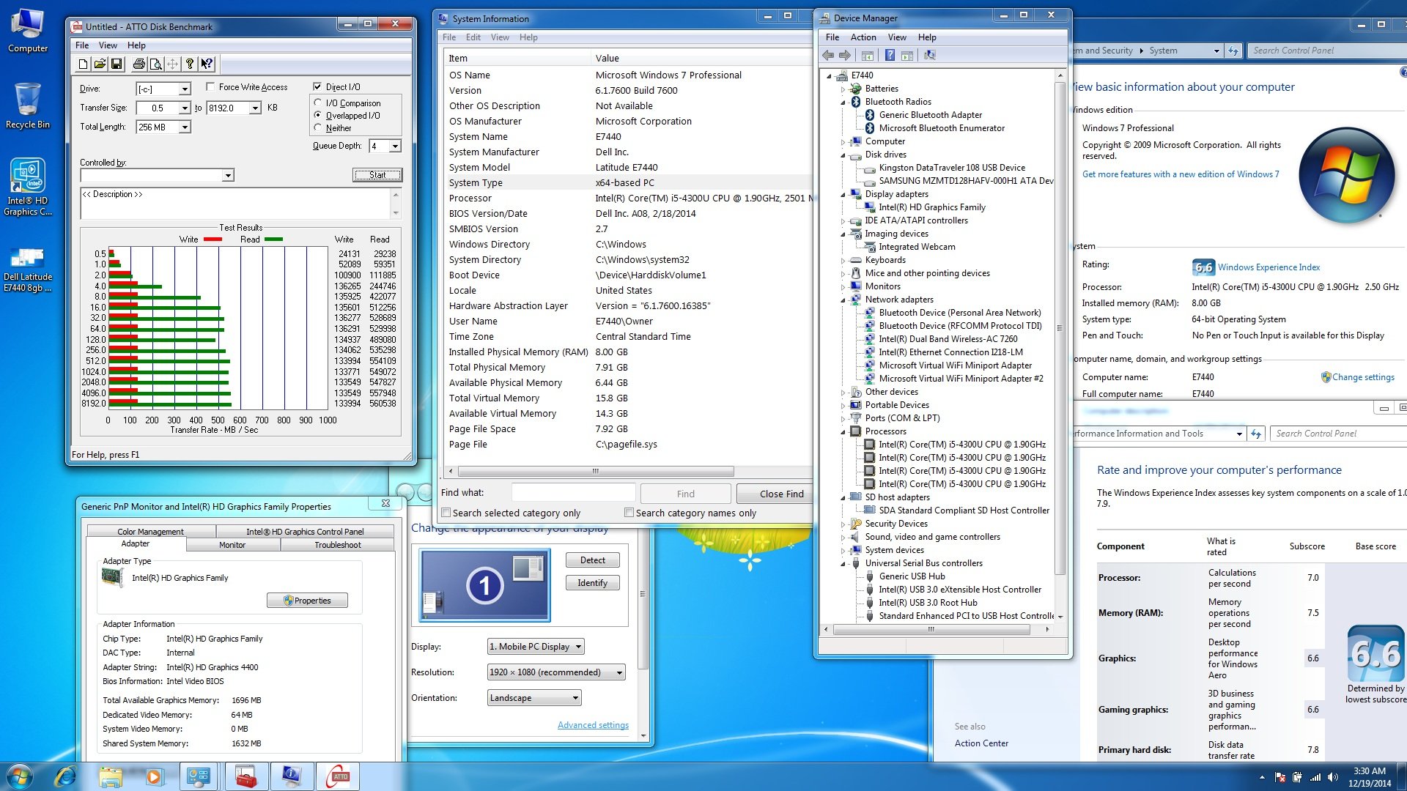Click the ATTO taskbar button

[339, 776]
